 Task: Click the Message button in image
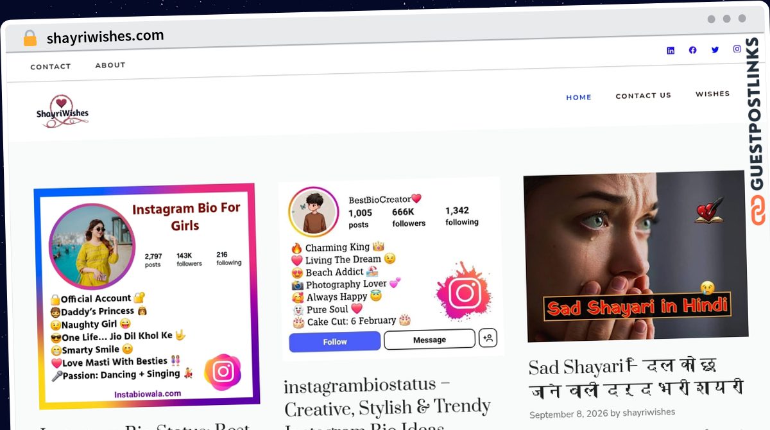point(429,340)
